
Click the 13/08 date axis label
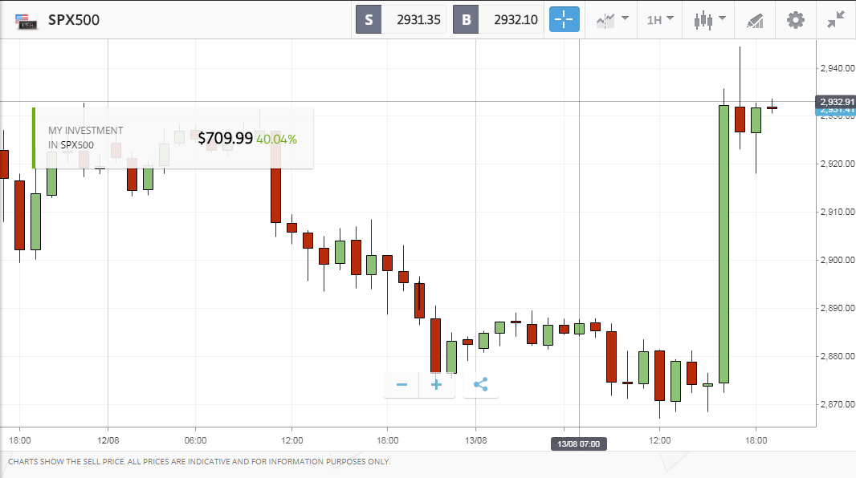(475, 440)
